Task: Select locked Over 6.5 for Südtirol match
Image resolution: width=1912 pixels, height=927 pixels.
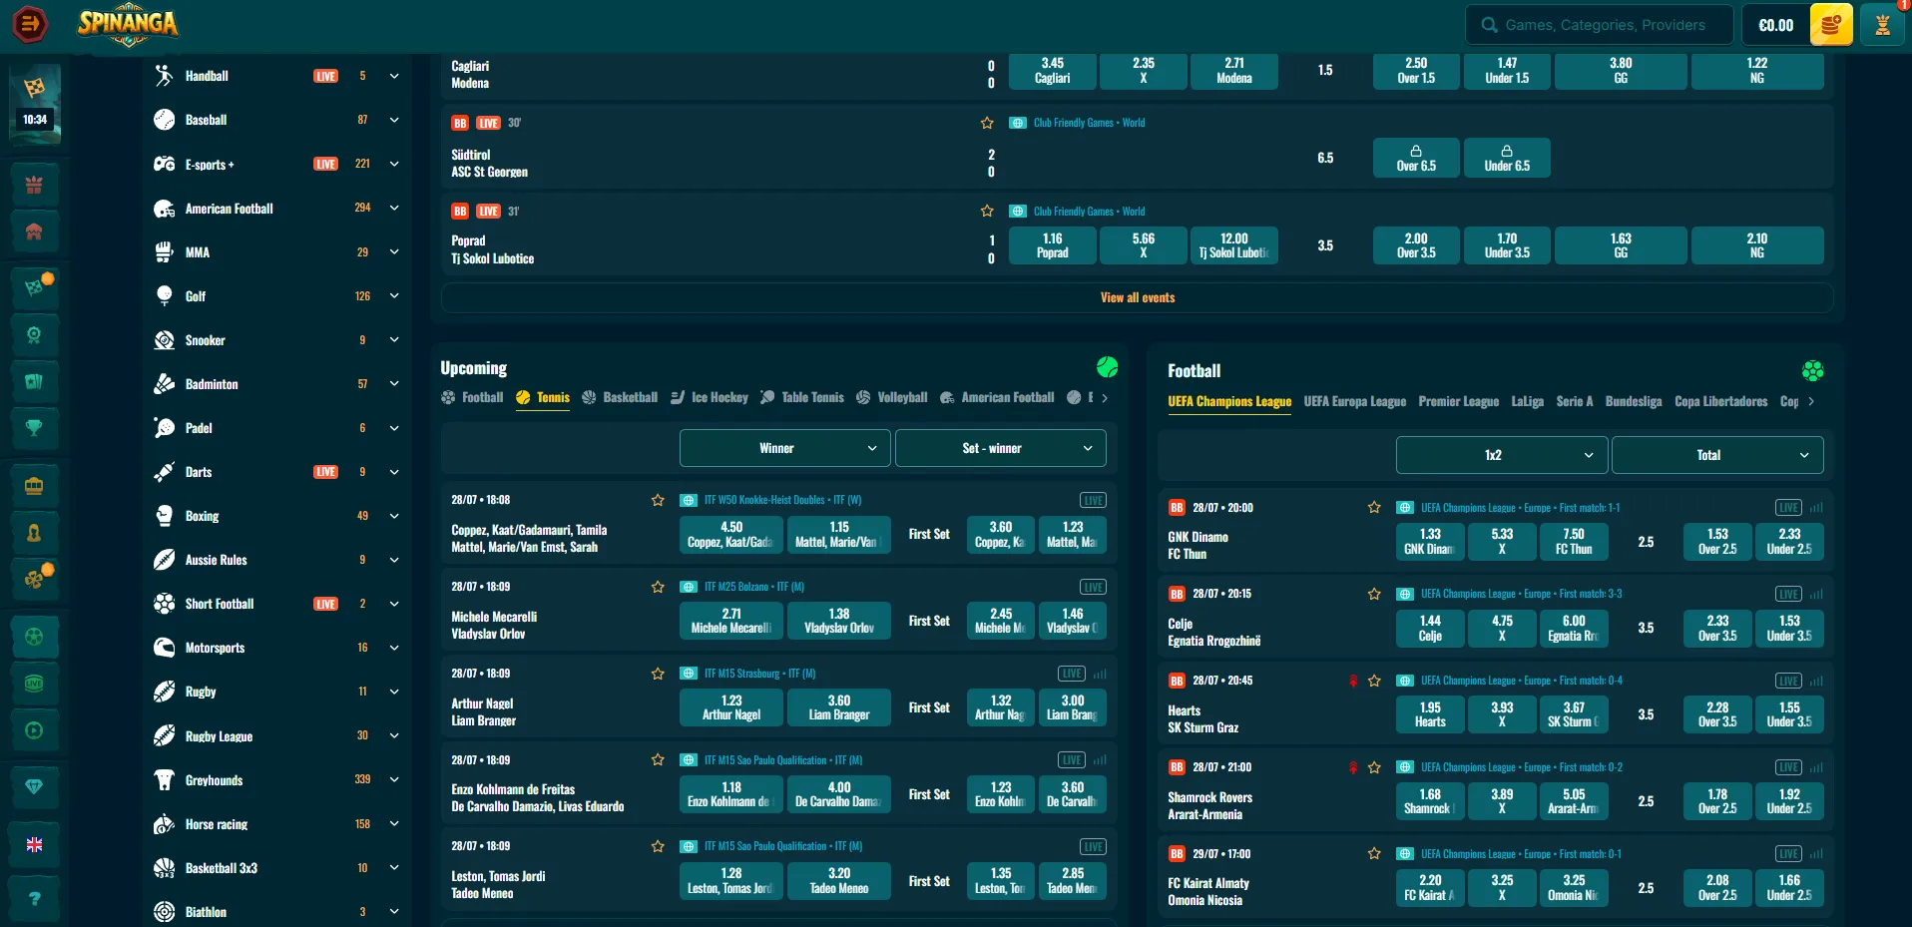Action: point(1416,158)
